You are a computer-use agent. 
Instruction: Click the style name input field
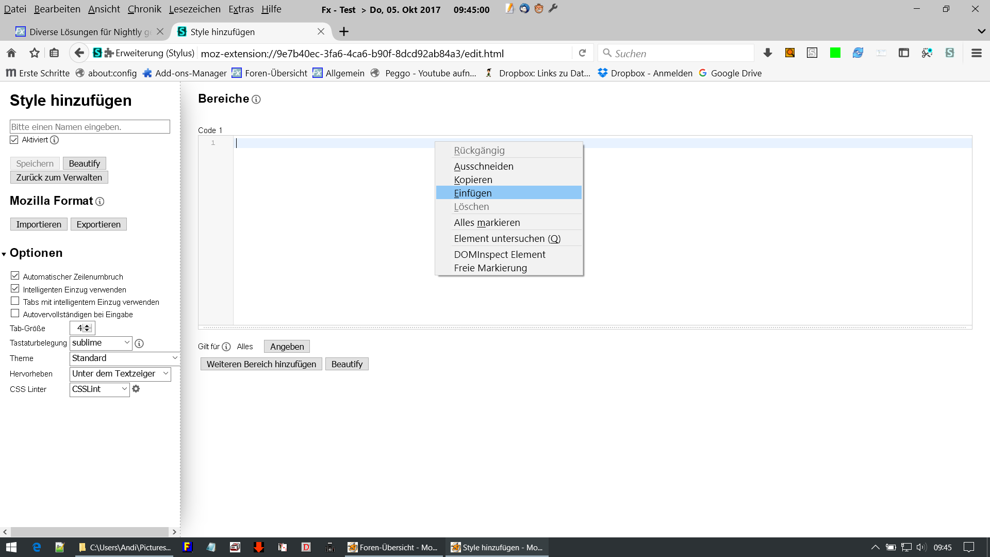coord(90,127)
